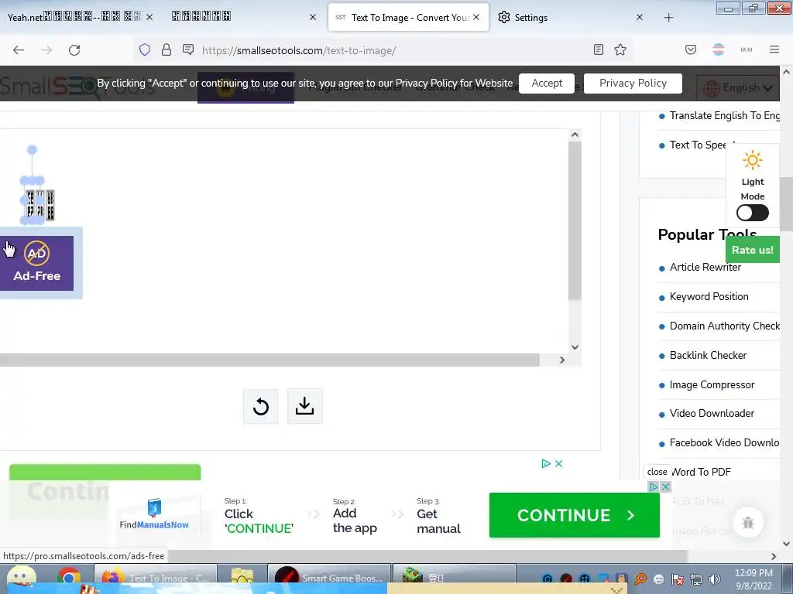Image resolution: width=793 pixels, height=594 pixels.
Task: Open the Action Center flag icon
Action: 677,579
